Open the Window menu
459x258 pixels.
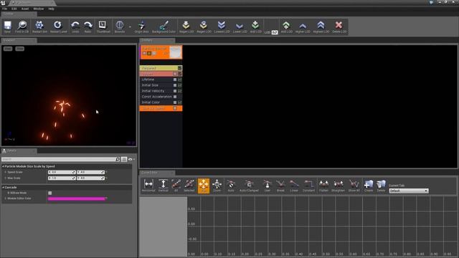pos(38,9)
